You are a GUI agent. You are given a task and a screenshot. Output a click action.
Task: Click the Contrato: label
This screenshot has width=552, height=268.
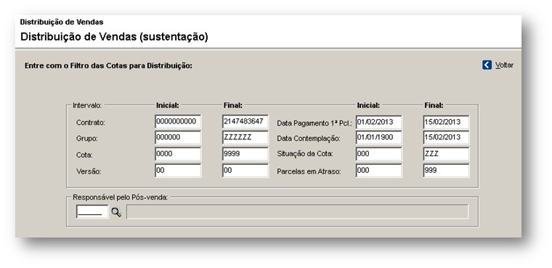click(91, 123)
